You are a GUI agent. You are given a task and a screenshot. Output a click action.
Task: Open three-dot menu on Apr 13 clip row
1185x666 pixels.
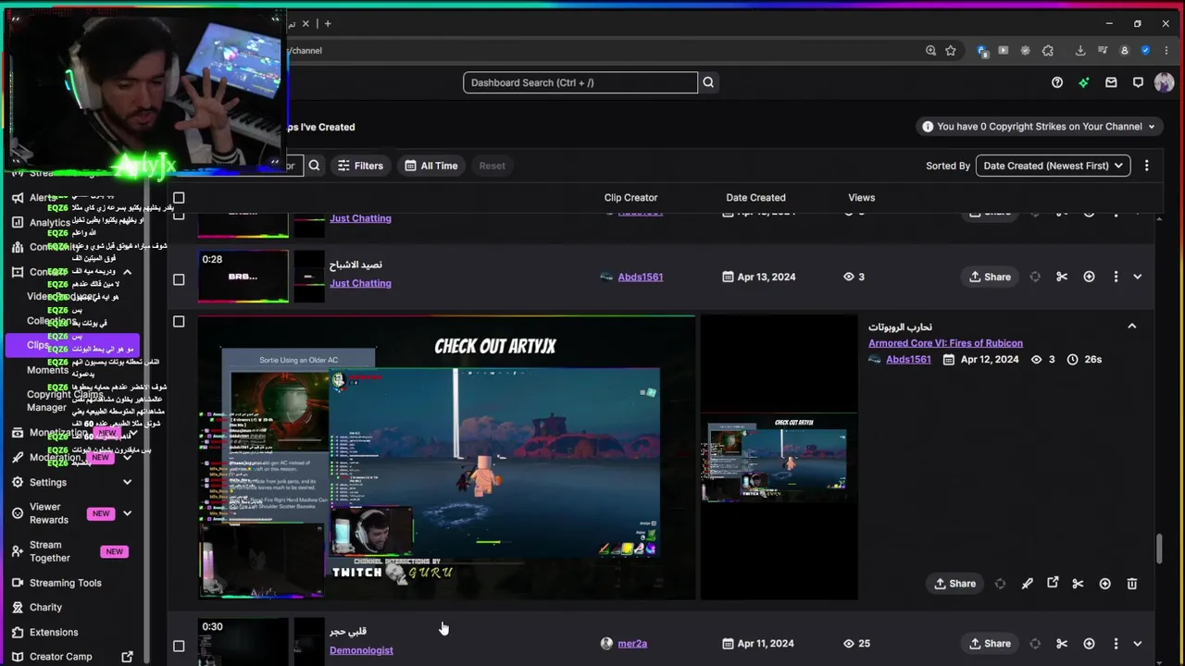(x=1116, y=277)
